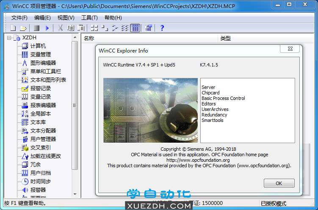Click the 名称 column header
Viewport: 318px width, 210px height.
coord(89,38)
